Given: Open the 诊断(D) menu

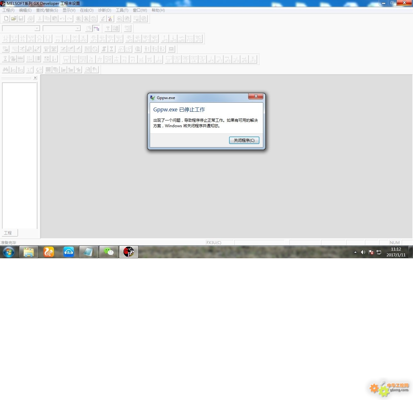Looking at the screenshot, I should [x=105, y=10].
